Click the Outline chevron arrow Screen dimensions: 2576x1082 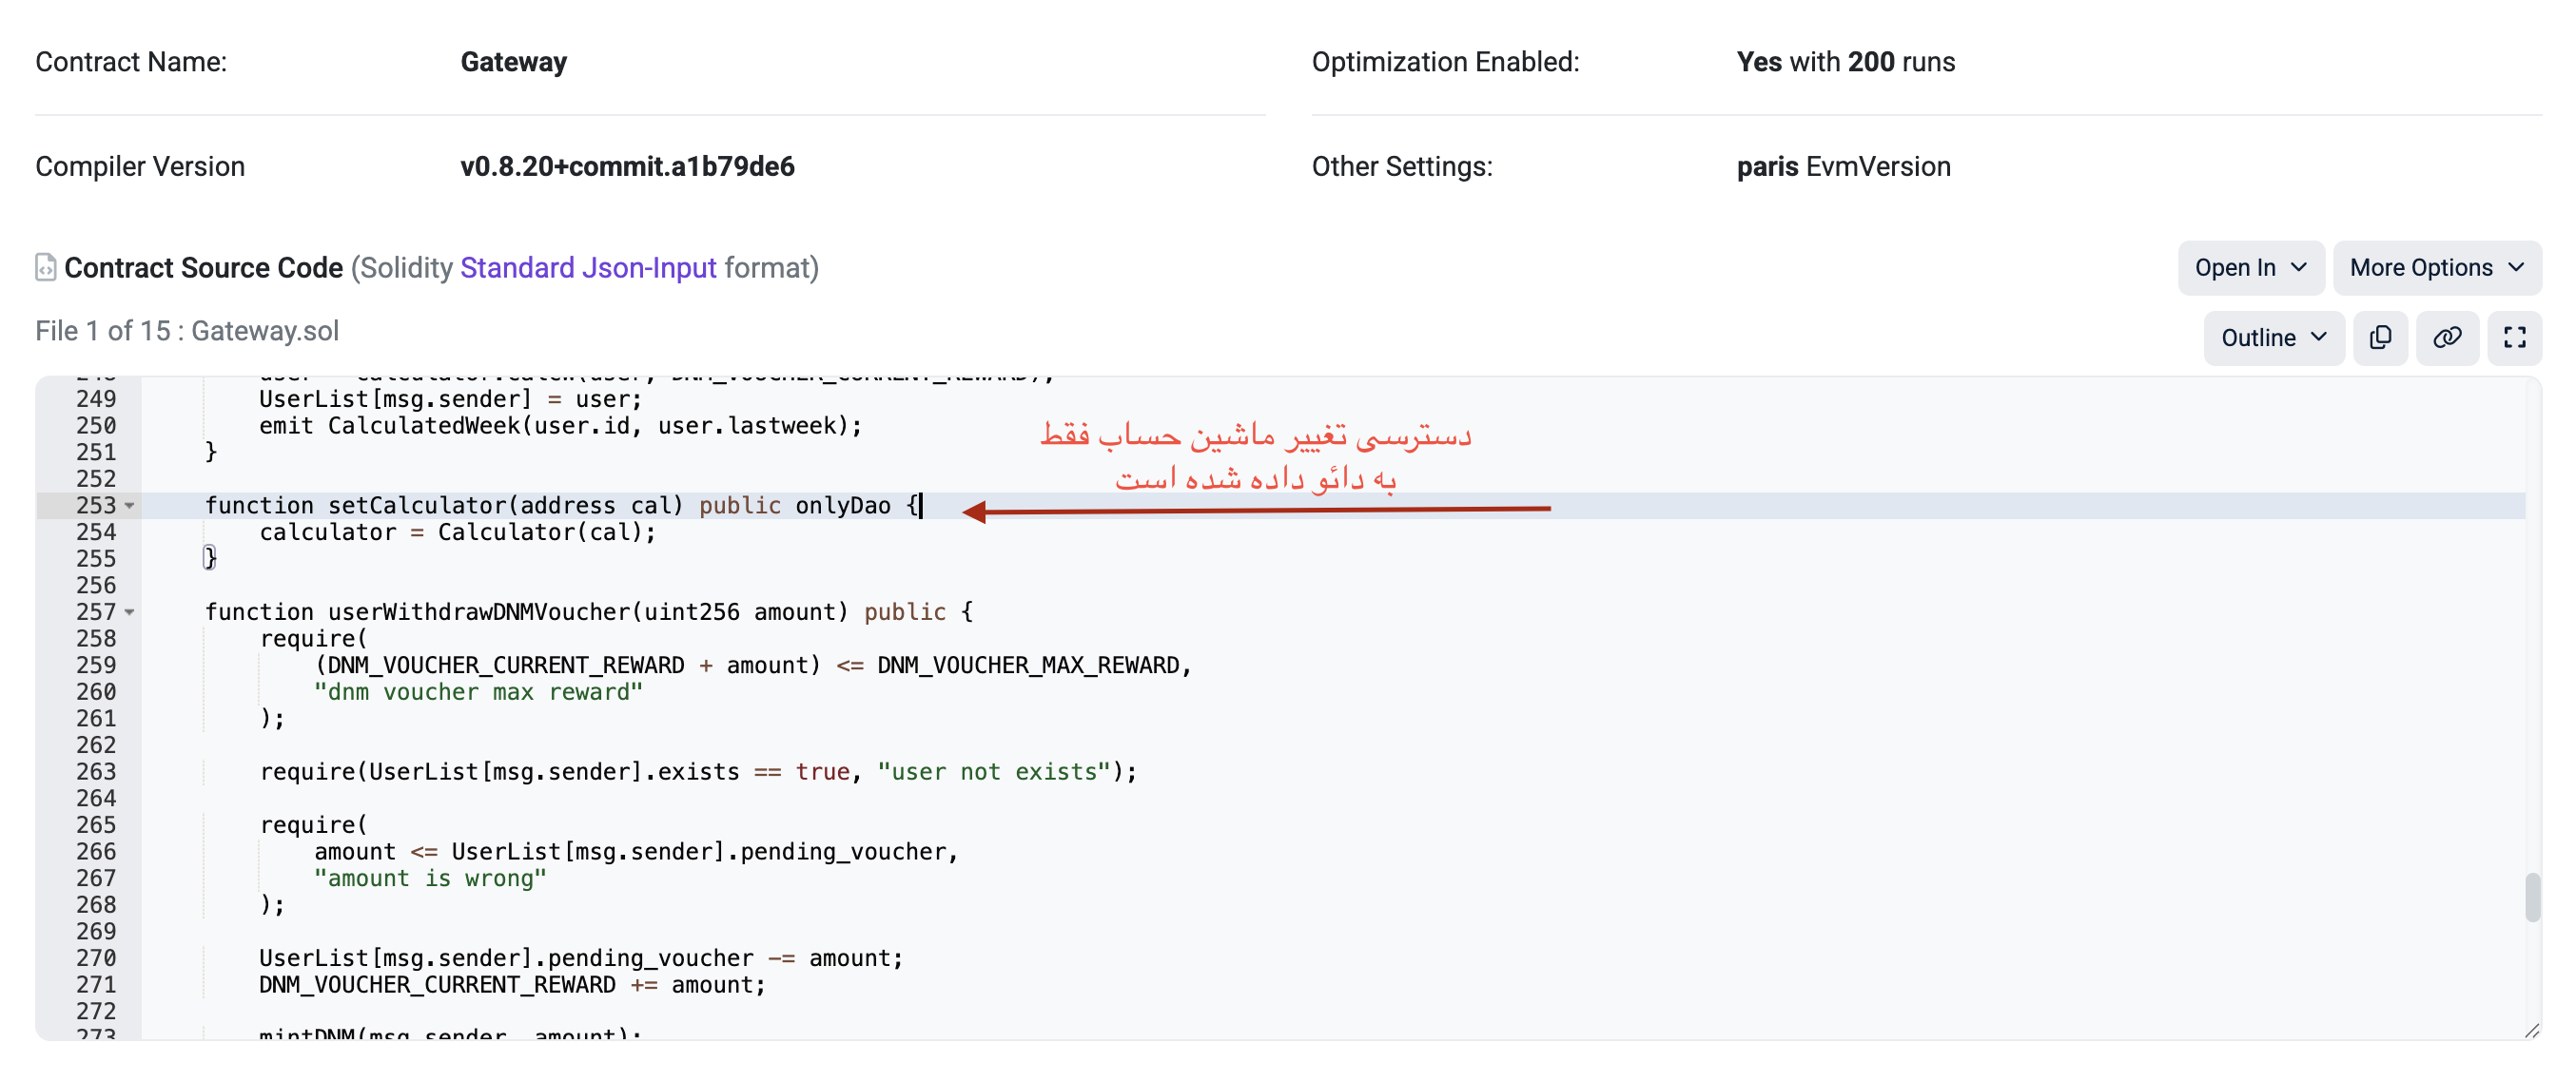[2319, 338]
